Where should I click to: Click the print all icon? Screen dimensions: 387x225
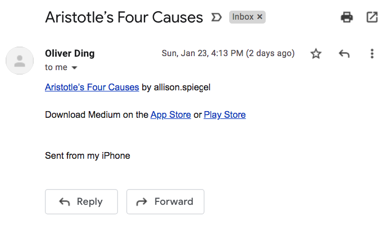coord(347,17)
